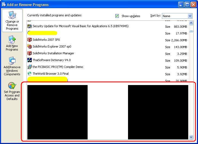Select the PICBASIC PRO(TM) Compiler Demo text

pyautogui.click(x=58, y=67)
